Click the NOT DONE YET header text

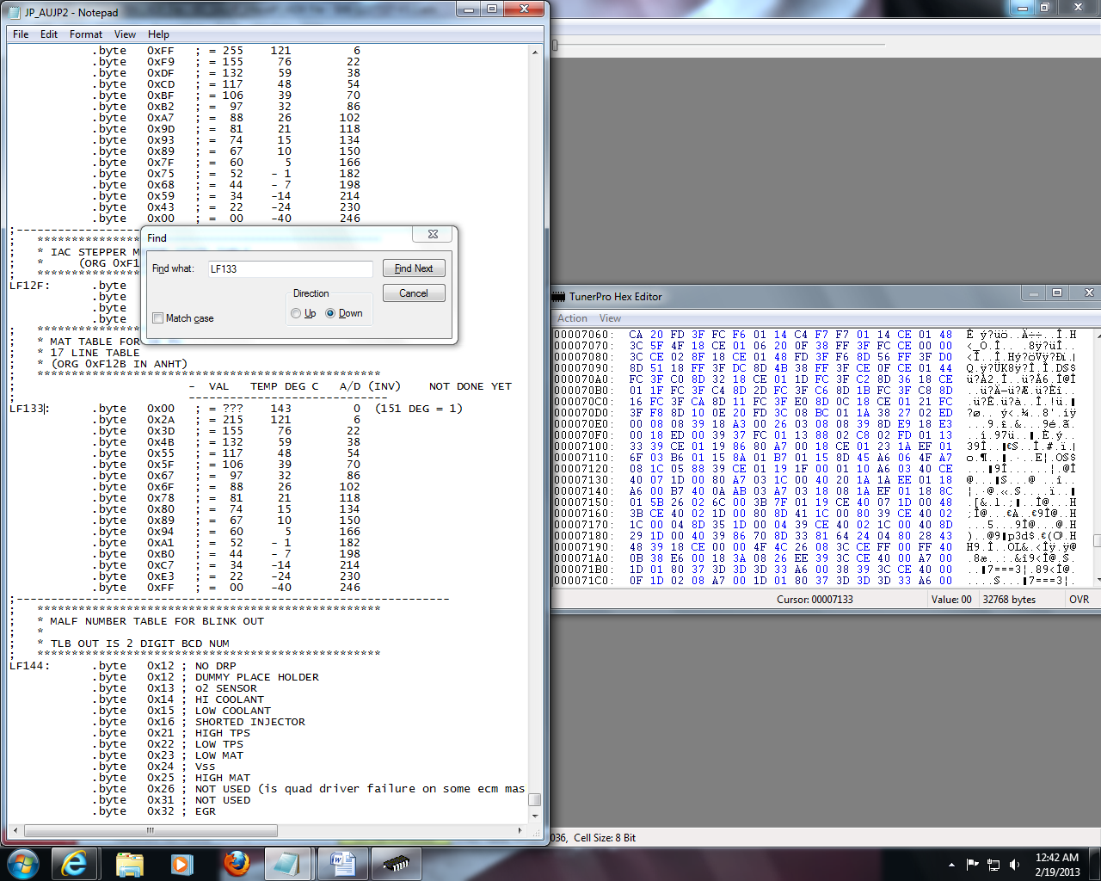coord(470,386)
